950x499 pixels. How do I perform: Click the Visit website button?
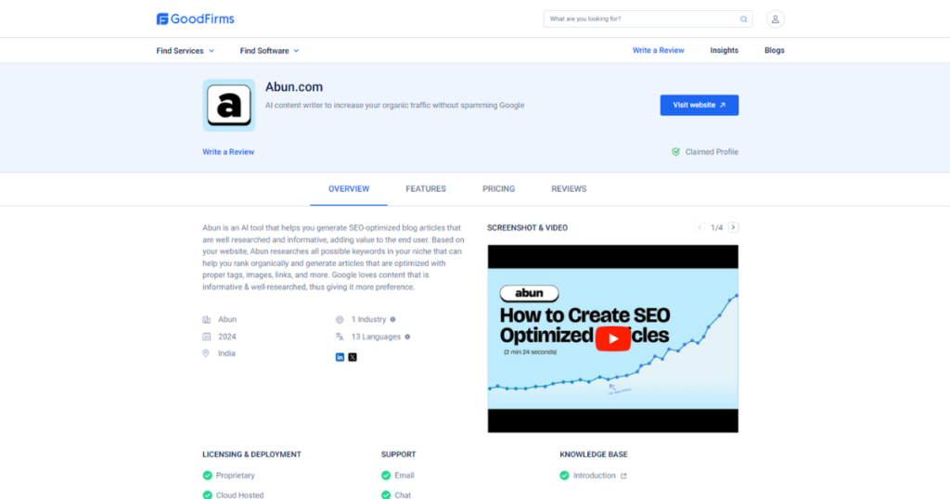(x=700, y=105)
